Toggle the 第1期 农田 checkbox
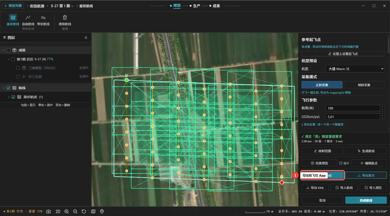 tap(13, 59)
